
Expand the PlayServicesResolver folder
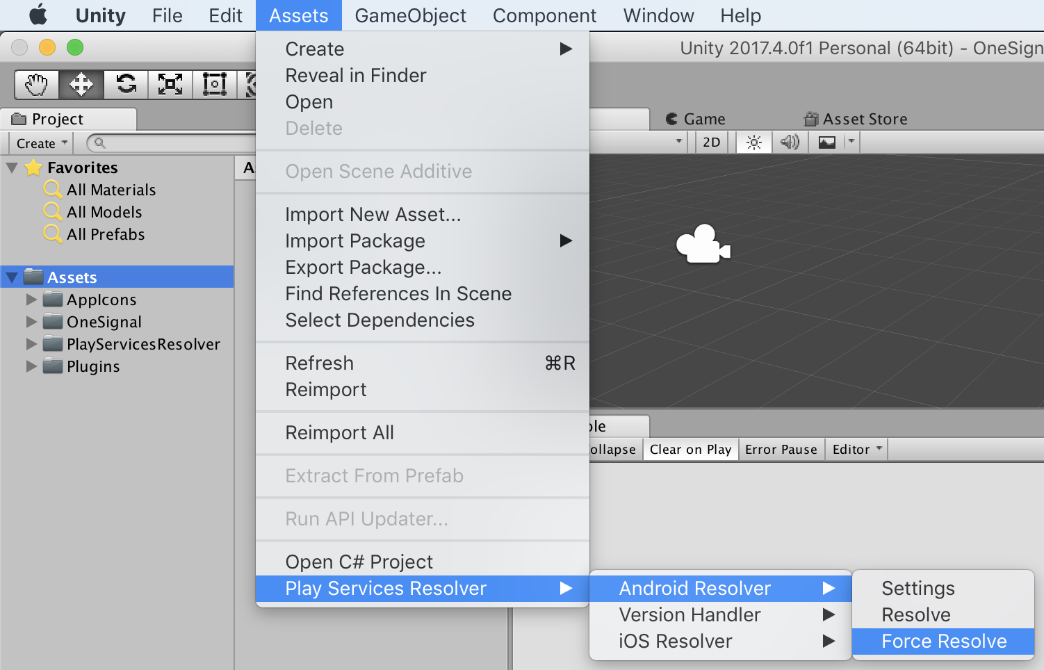point(31,344)
